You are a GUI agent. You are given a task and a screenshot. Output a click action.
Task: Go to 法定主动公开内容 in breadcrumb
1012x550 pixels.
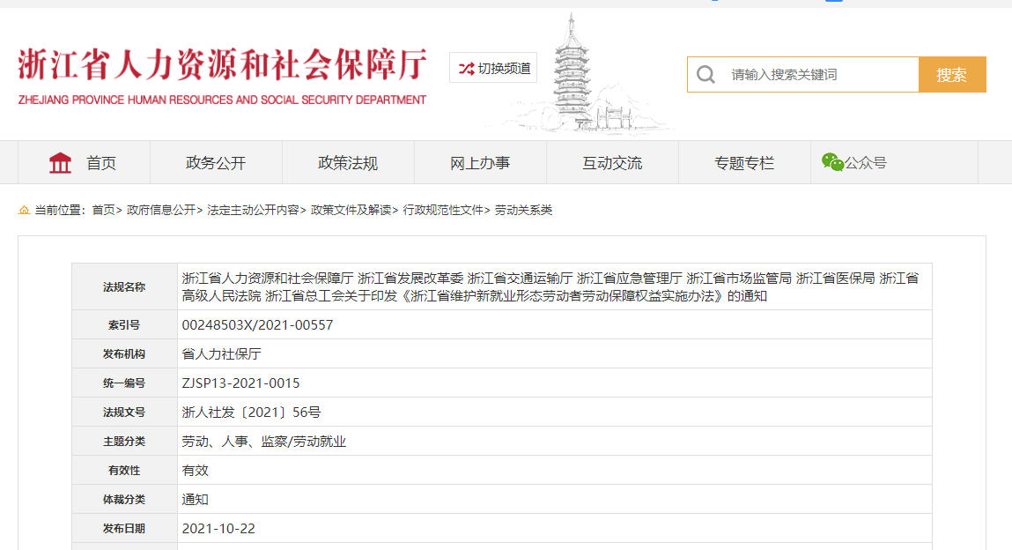(x=253, y=210)
